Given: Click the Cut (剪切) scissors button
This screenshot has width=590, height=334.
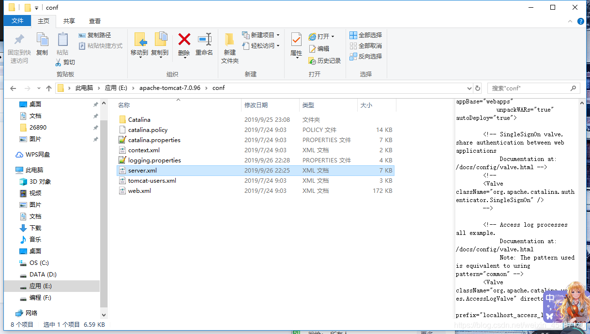Looking at the screenshot, I should point(65,62).
